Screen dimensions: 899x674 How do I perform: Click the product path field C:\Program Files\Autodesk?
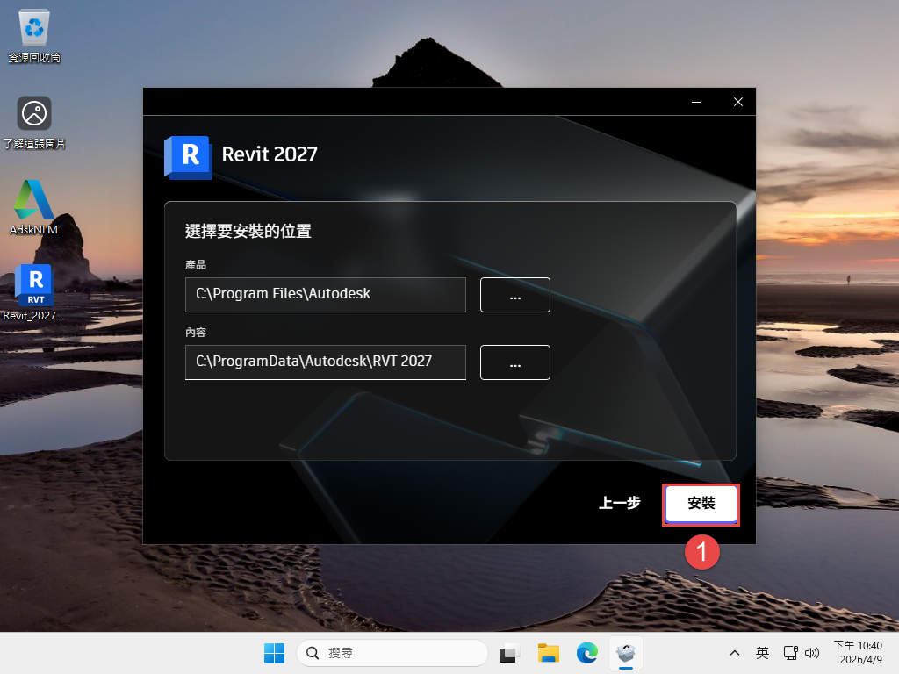(325, 295)
